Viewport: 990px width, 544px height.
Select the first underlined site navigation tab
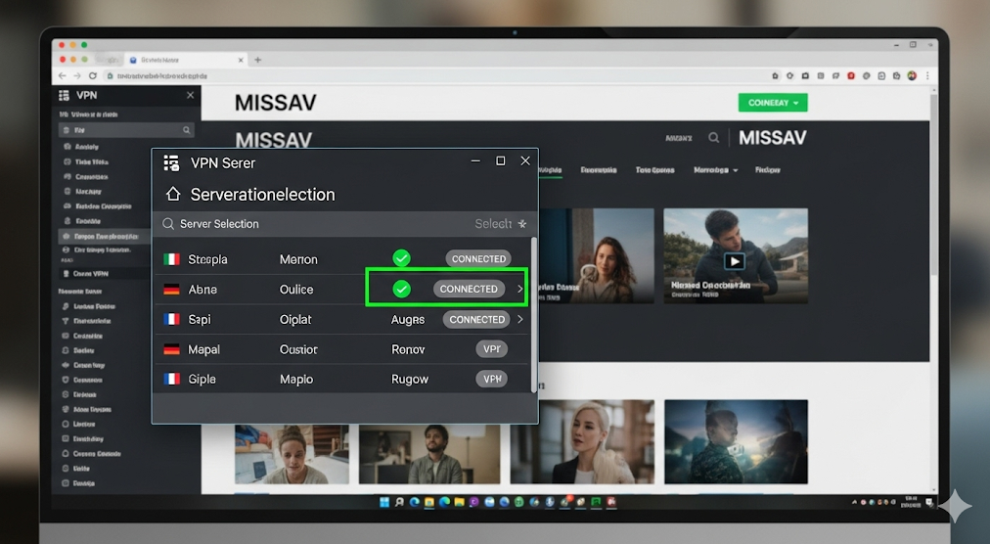[x=550, y=170]
